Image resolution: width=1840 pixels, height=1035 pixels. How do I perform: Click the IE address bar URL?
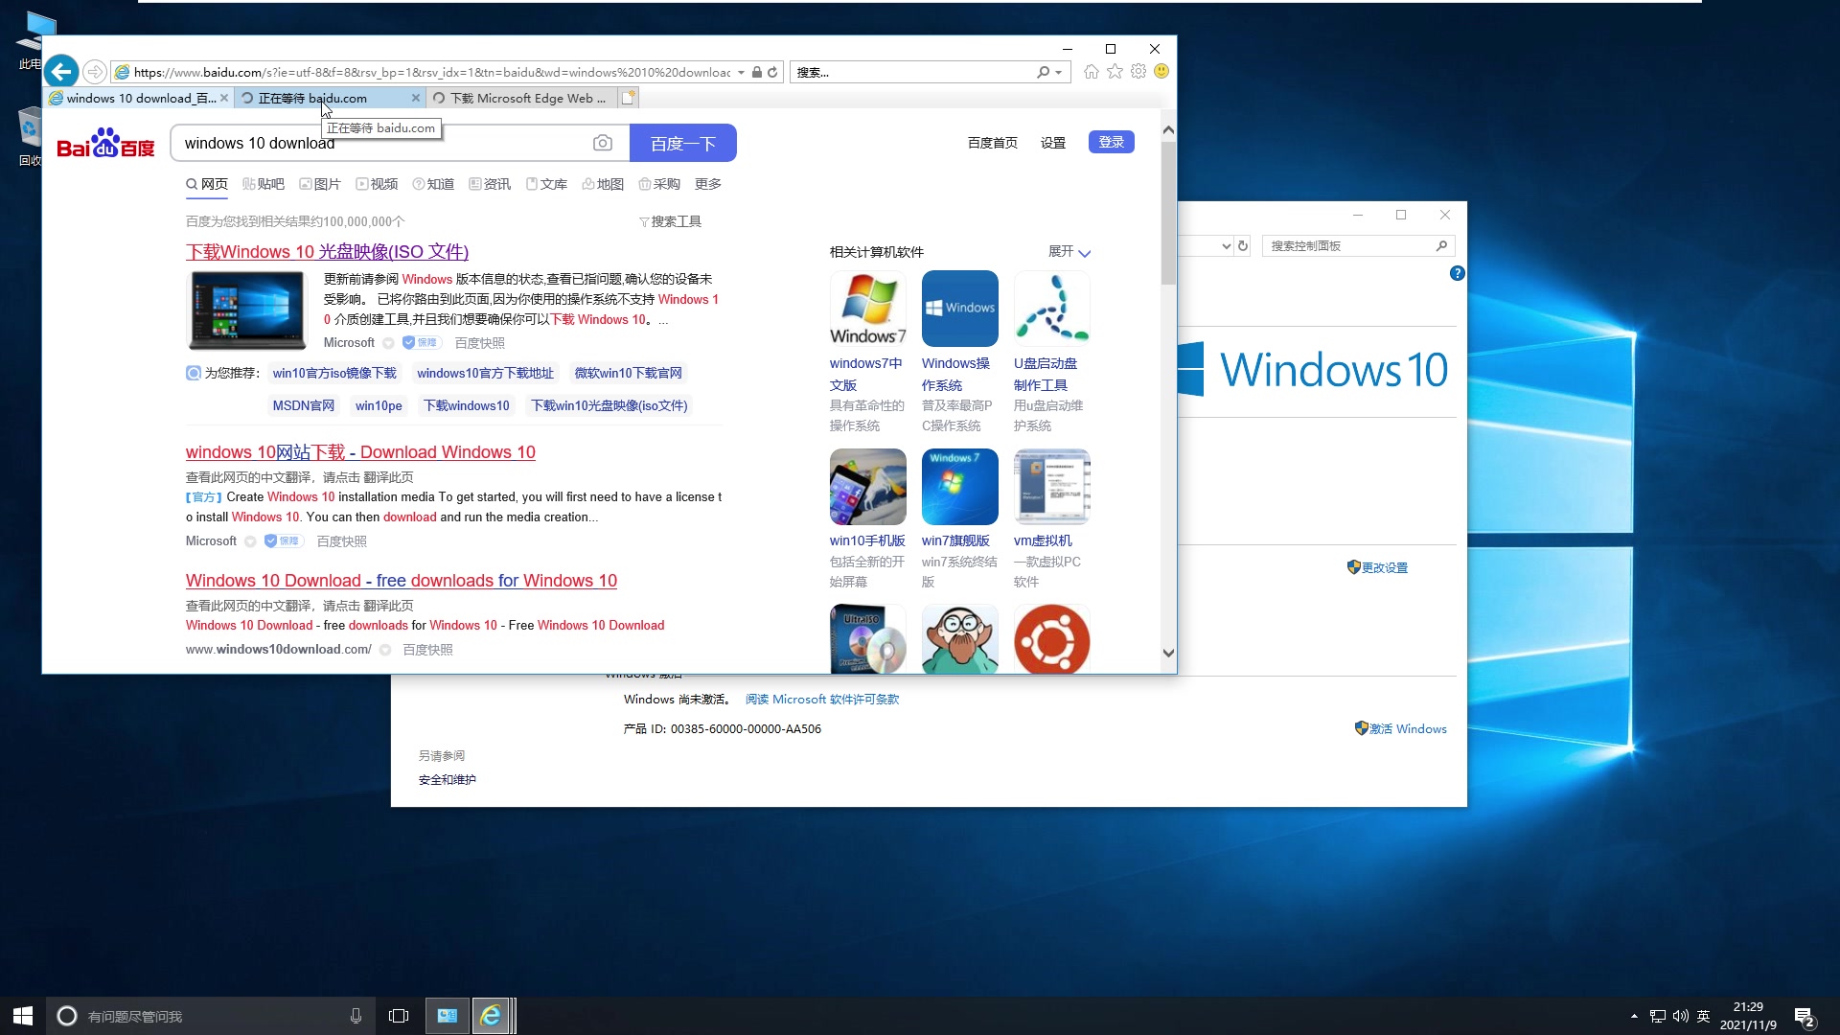point(431,72)
